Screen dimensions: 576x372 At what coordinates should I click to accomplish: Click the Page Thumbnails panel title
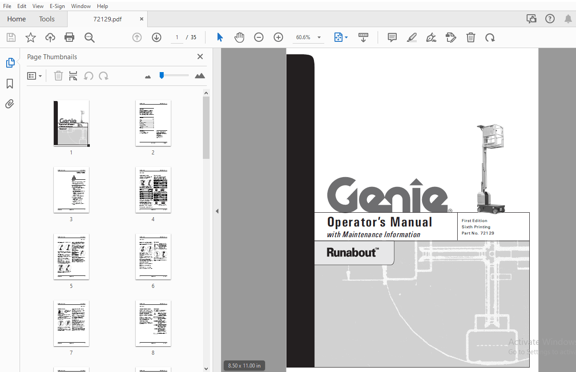(52, 57)
